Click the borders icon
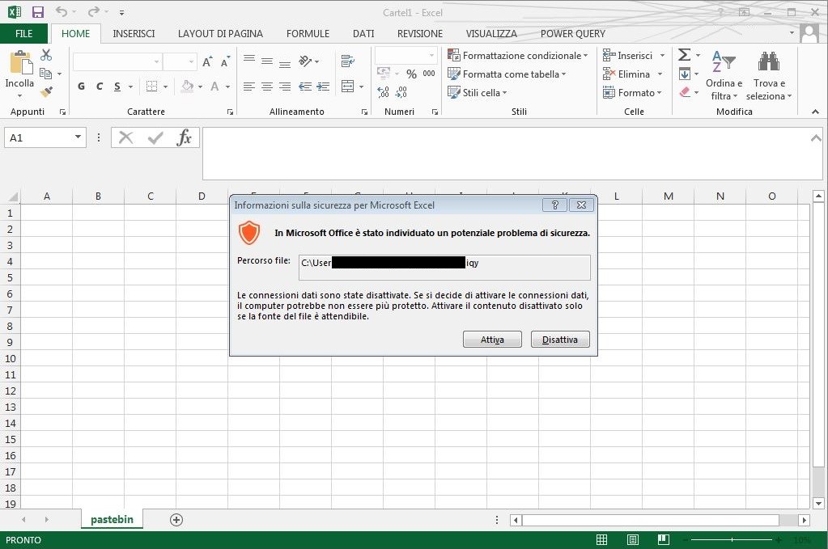This screenshot has height=549, width=828. (x=151, y=87)
